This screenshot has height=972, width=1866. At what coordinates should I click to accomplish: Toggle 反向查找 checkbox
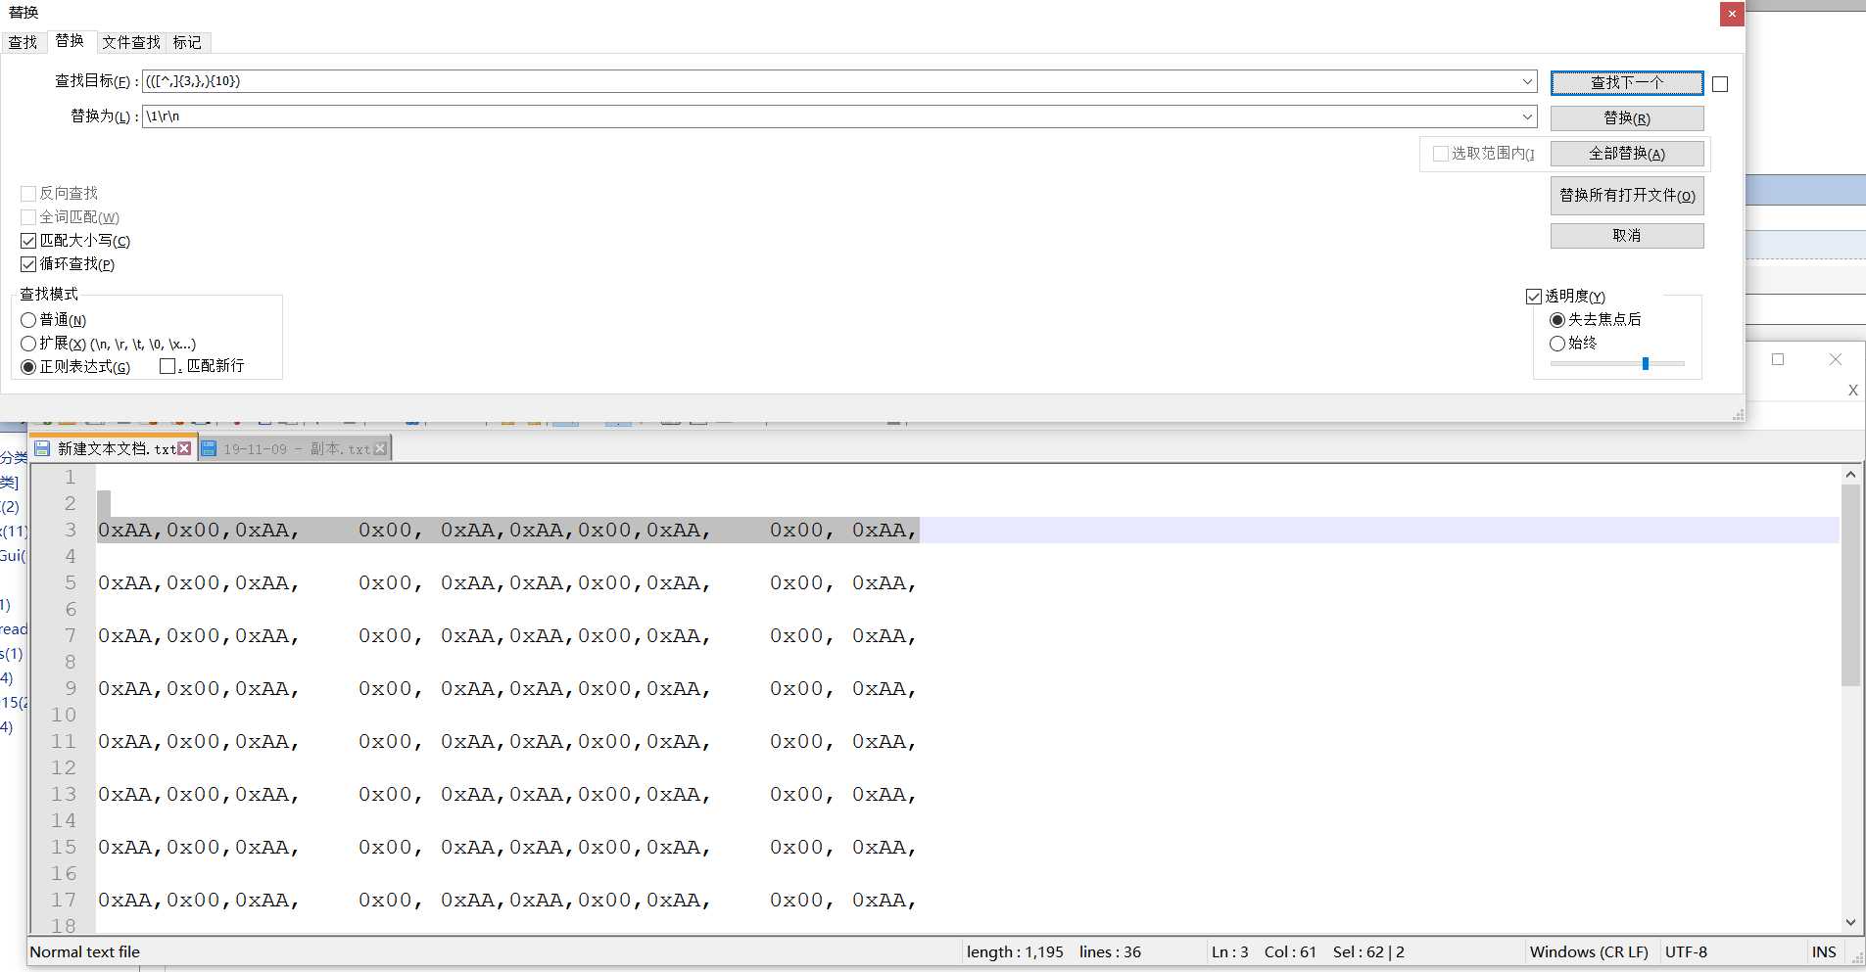pyautogui.click(x=28, y=194)
